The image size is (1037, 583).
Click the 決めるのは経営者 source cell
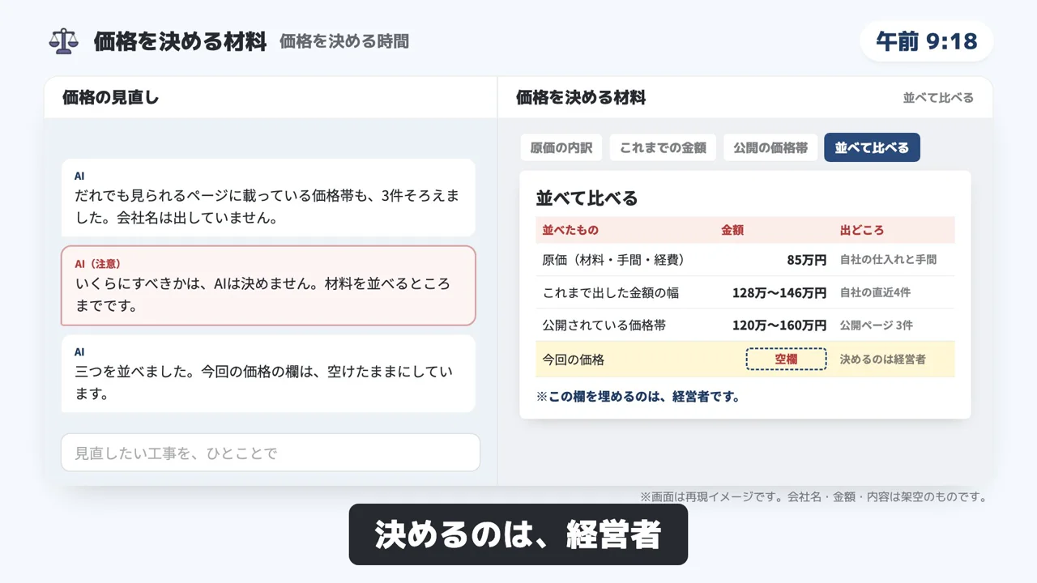882,360
